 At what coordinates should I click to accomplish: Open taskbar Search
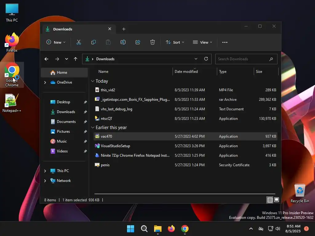point(144,229)
